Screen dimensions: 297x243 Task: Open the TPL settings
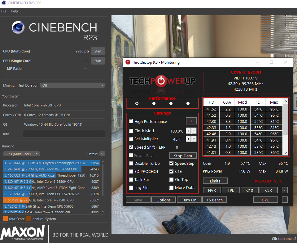(x=231, y=190)
